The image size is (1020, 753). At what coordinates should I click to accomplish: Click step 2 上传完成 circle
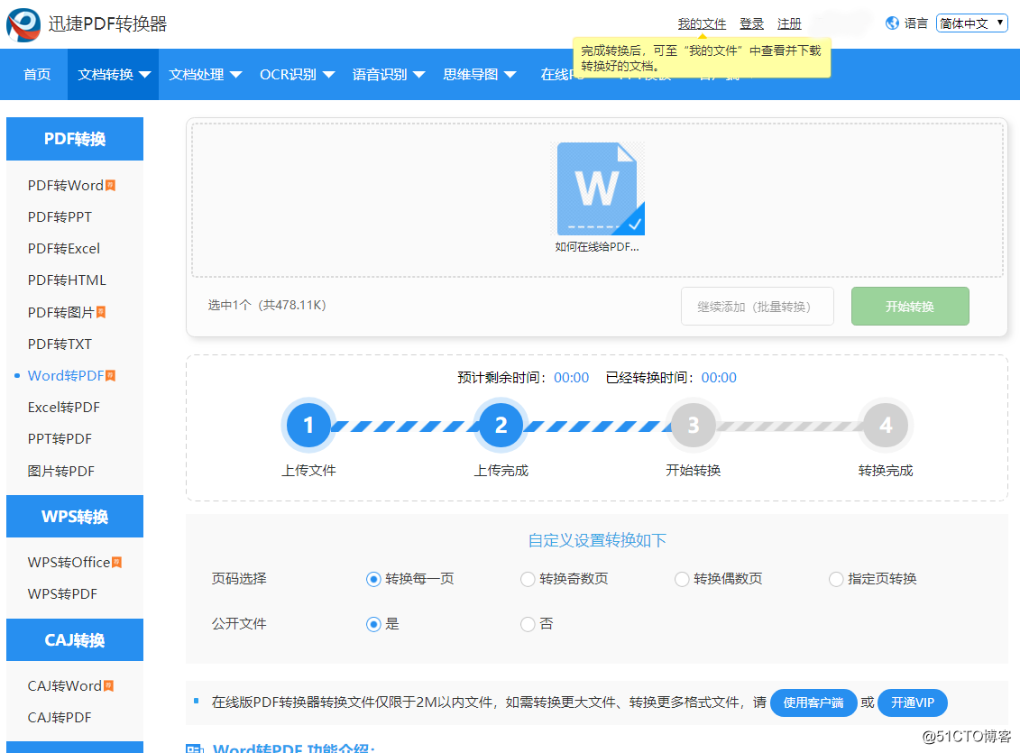click(501, 426)
